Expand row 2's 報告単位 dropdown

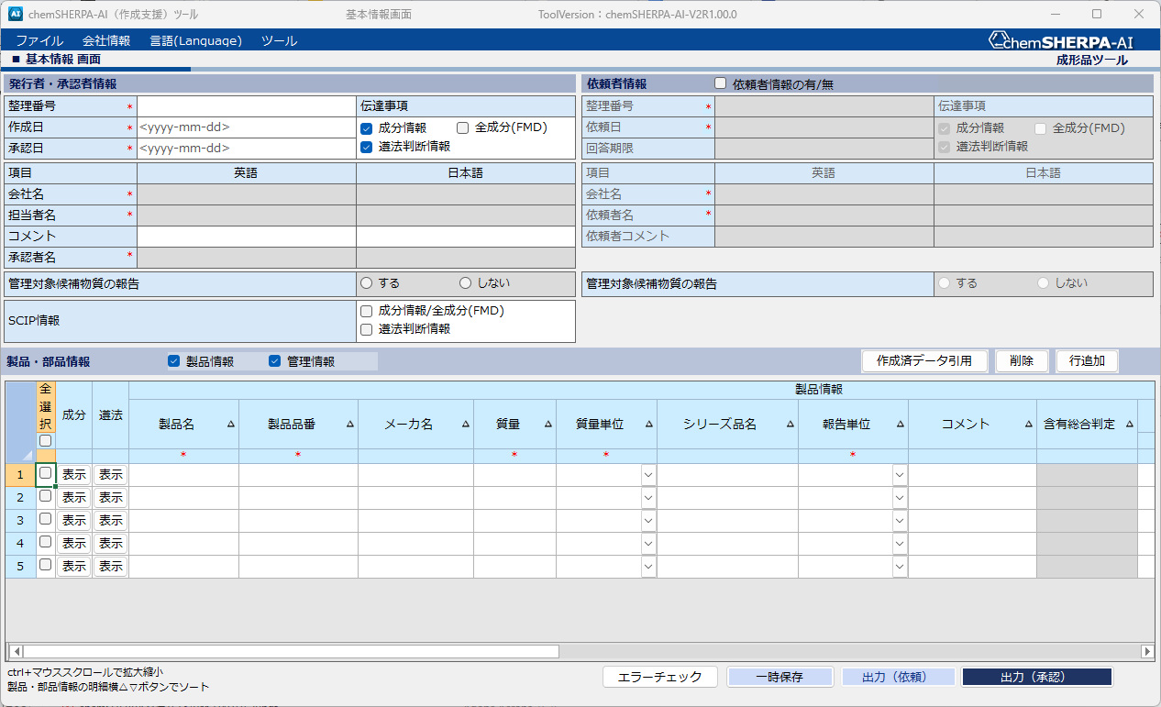(x=900, y=498)
